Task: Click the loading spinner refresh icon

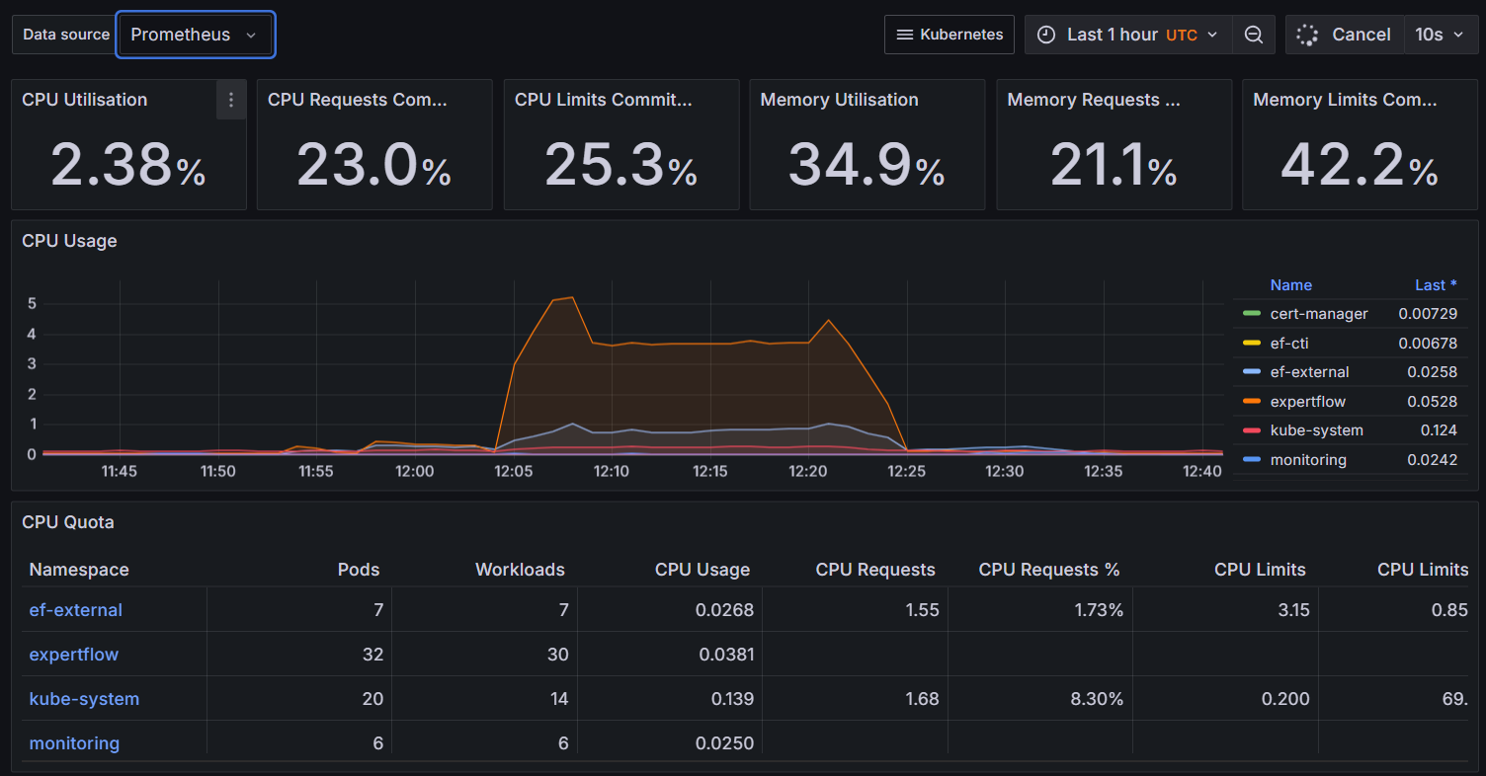Action: (x=1307, y=35)
